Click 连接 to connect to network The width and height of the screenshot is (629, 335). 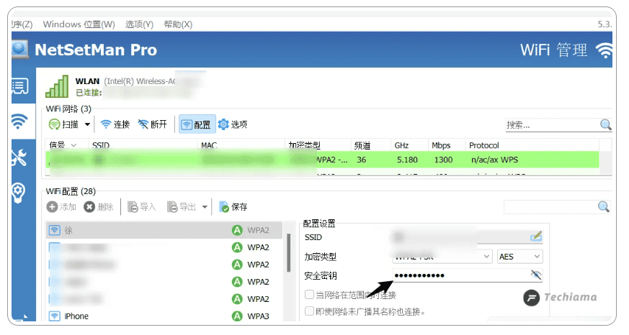(115, 124)
